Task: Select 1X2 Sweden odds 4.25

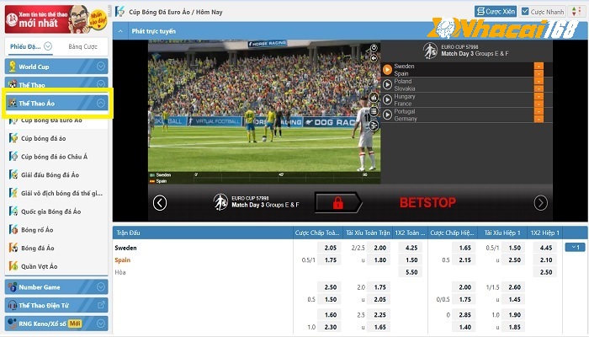Action: coord(411,248)
